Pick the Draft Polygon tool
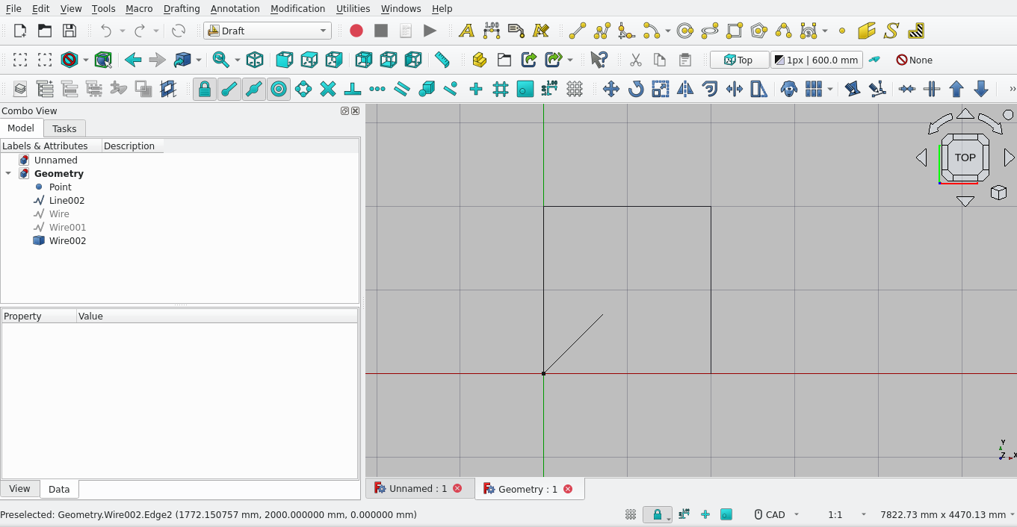Image resolution: width=1017 pixels, height=527 pixels. 759,31
